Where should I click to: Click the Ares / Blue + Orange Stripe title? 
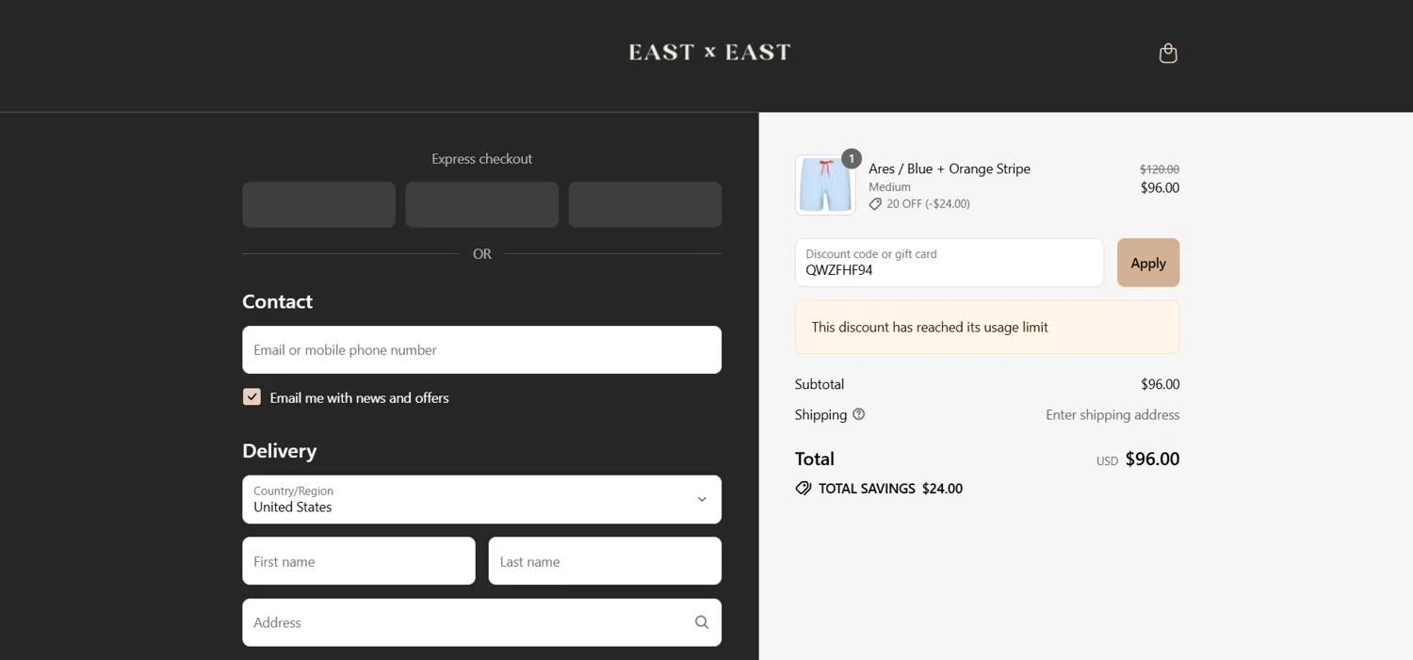coord(950,169)
